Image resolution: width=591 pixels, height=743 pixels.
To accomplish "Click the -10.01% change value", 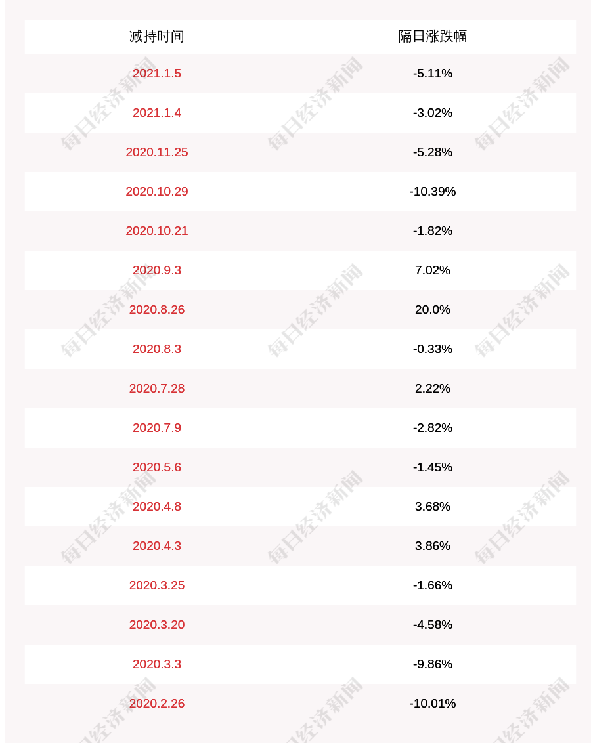I will point(432,703).
